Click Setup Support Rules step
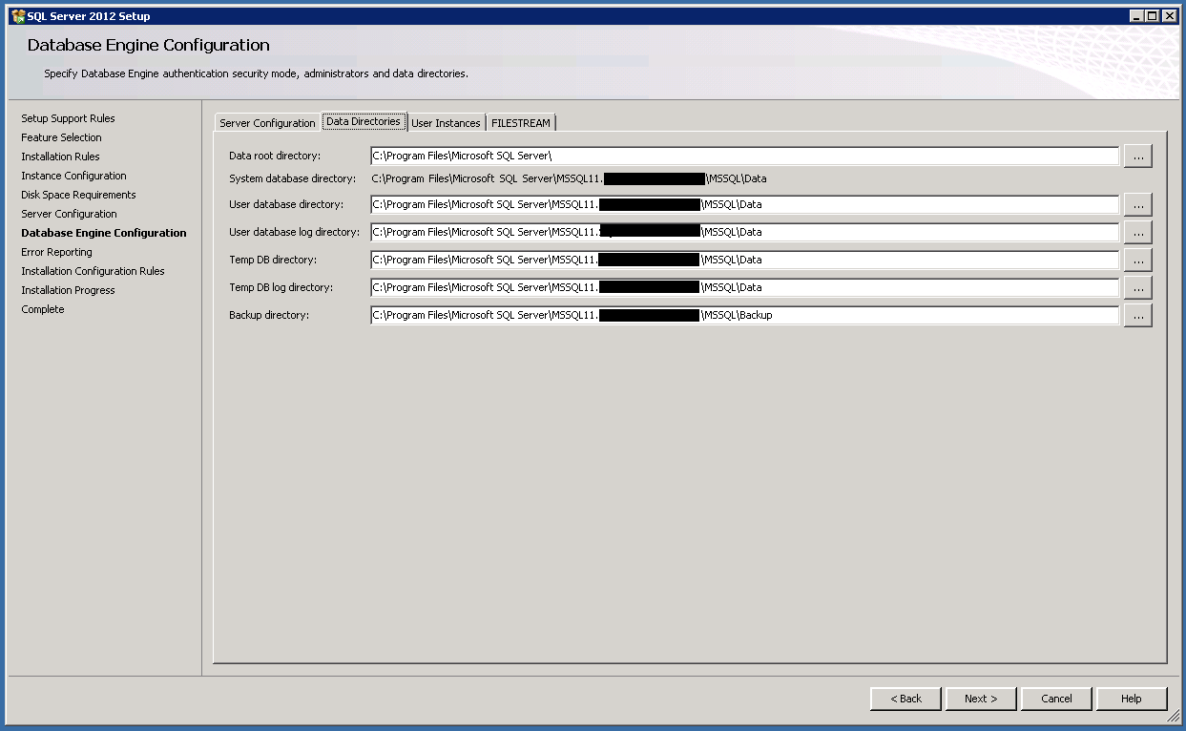This screenshot has width=1186, height=731. coord(68,118)
